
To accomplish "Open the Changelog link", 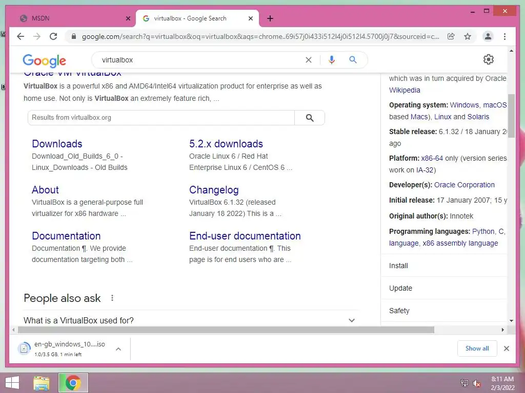I will point(214,190).
